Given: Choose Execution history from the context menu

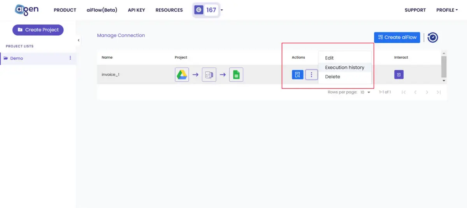Looking at the screenshot, I should pyautogui.click(x=345, y=67).
